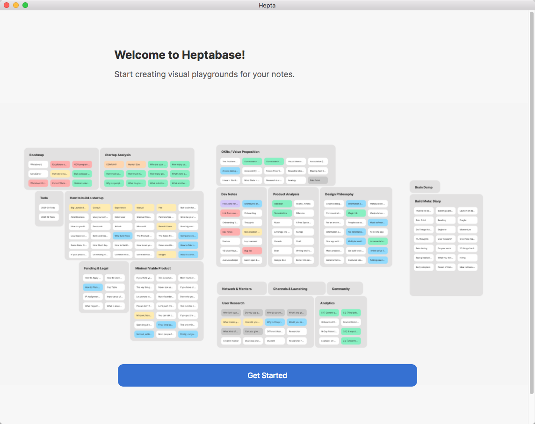Maximize the window using the green button
The image size is (535, 424).
click(25, 5)
